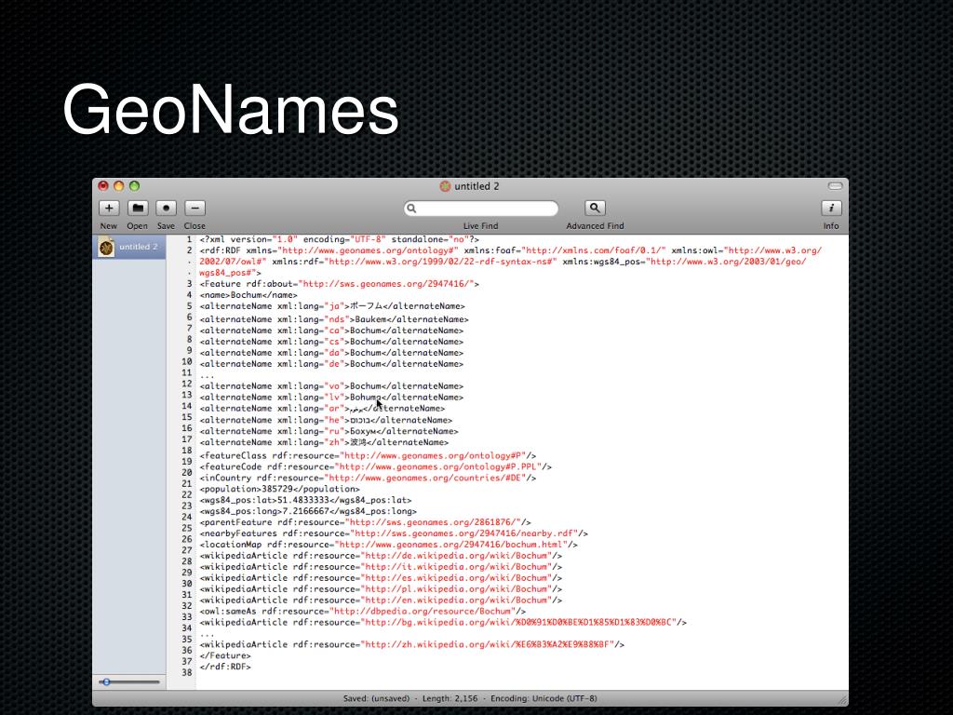Click the owl:sameAs dbpedia line
This screenshot has width=953, height=715.
363,612
